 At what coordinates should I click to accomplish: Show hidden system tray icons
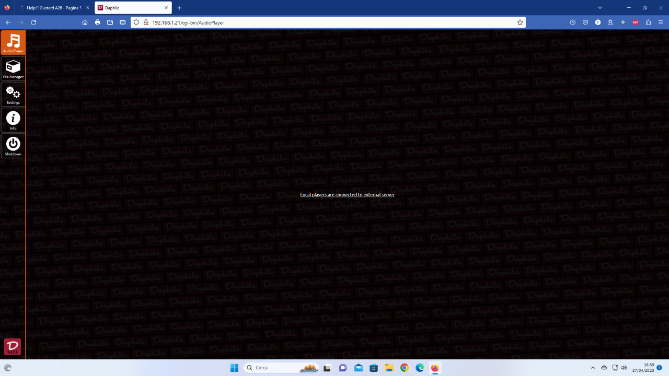tap(593, 368)
